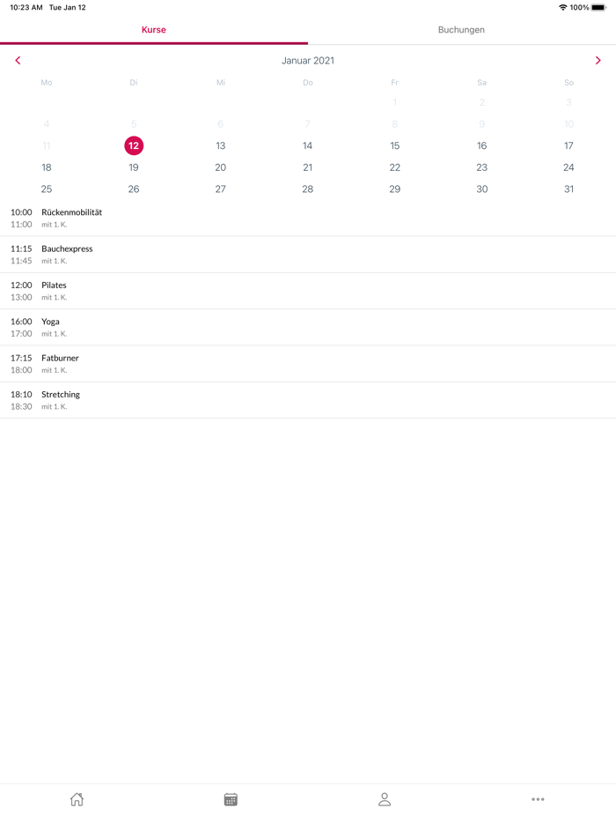Image resolution: width=616 pixels, height=823 pixels.
Task: Select day 22 in the calendar
Action: pos(395,167)
